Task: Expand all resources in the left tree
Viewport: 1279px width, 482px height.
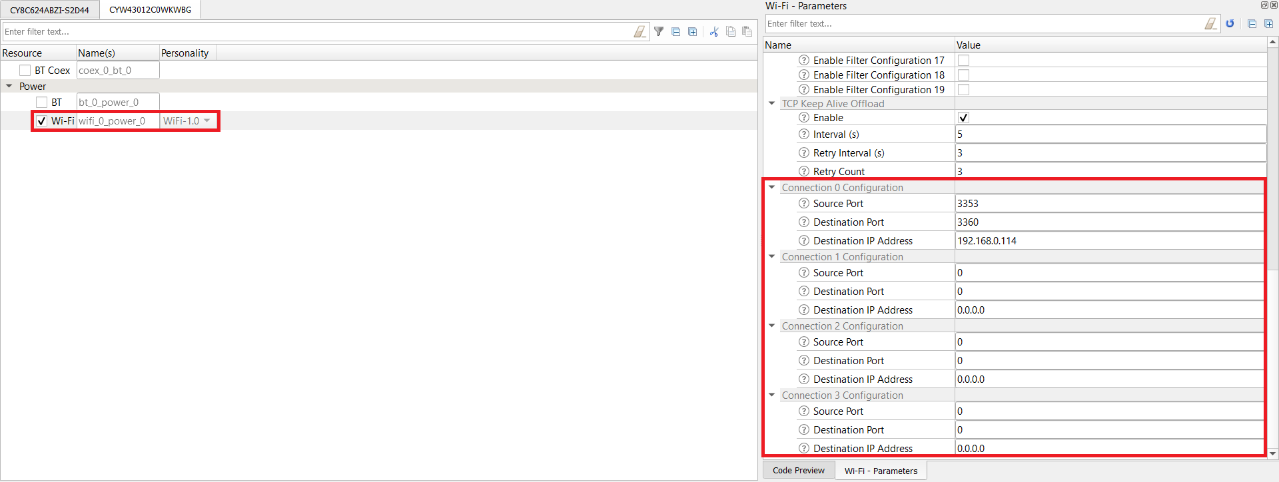Action: 693,31
